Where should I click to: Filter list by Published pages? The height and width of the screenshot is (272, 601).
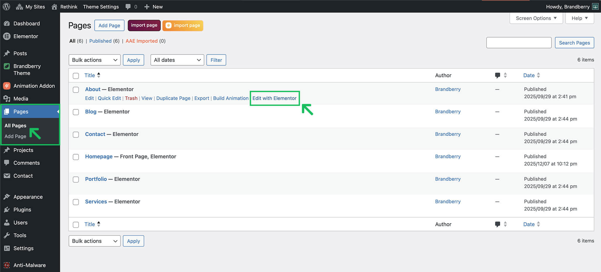click(x=100, y=41)
